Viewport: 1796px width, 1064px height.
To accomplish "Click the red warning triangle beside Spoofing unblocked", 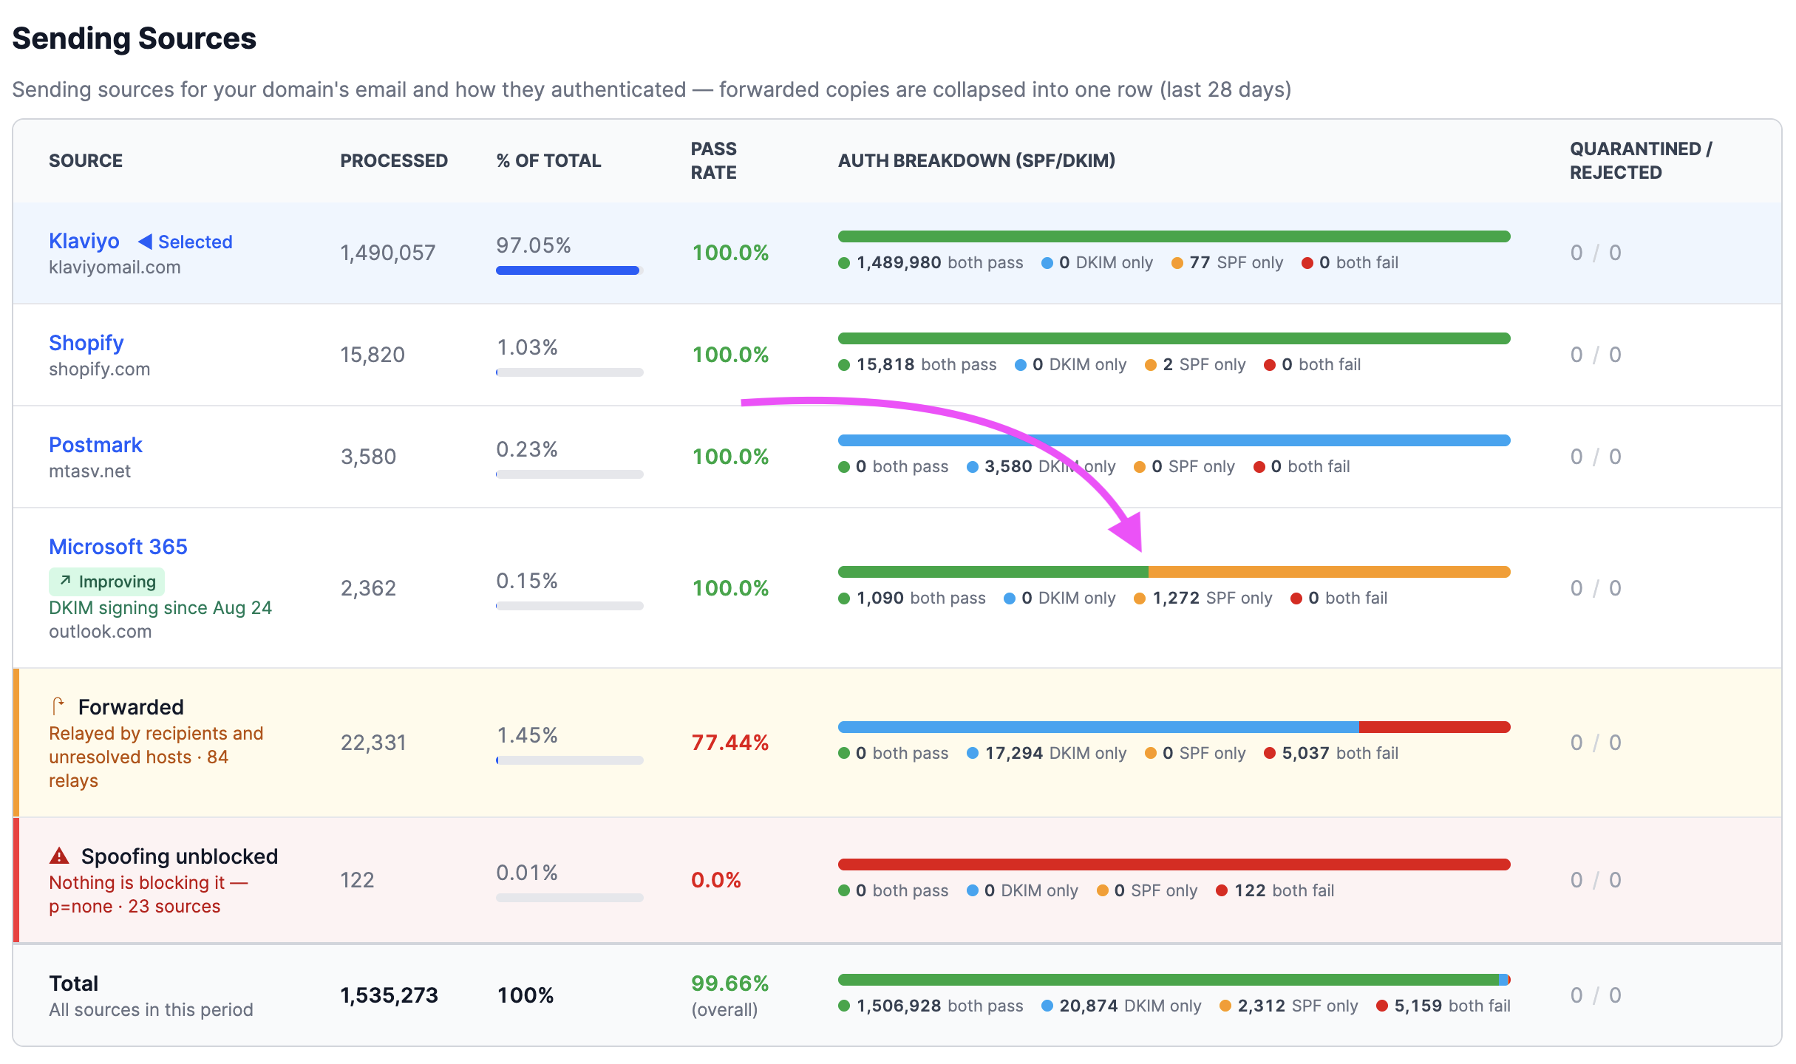I will [59, 856].
